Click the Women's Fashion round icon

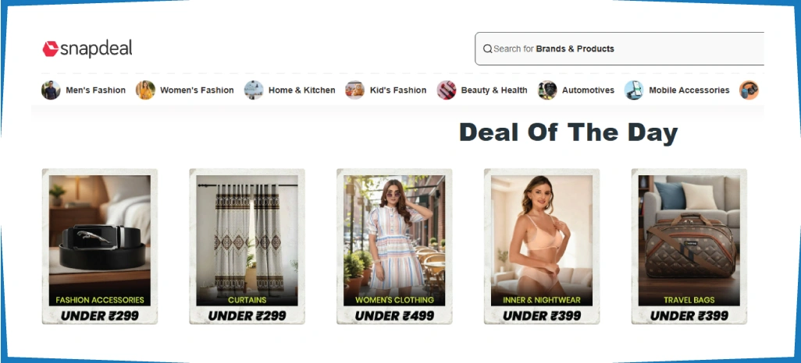point(145,90)
